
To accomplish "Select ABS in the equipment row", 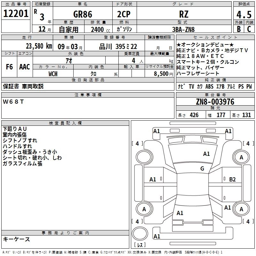I will [x=209, y=86].
